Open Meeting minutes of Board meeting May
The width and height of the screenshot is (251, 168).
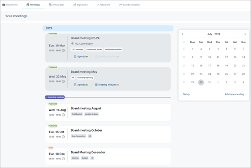pos(107,85)
